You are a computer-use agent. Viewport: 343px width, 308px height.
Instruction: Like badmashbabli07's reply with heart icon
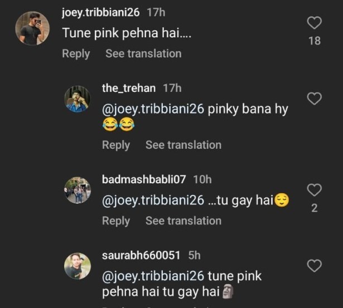pyautogui.click(x=315, y=189)
